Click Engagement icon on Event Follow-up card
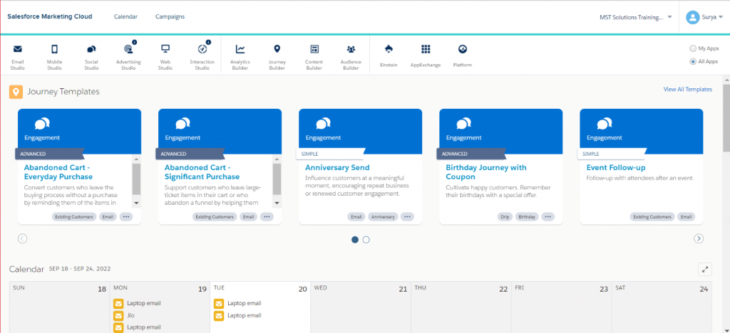This screenshot has height=333, width=730. [605, 124]
